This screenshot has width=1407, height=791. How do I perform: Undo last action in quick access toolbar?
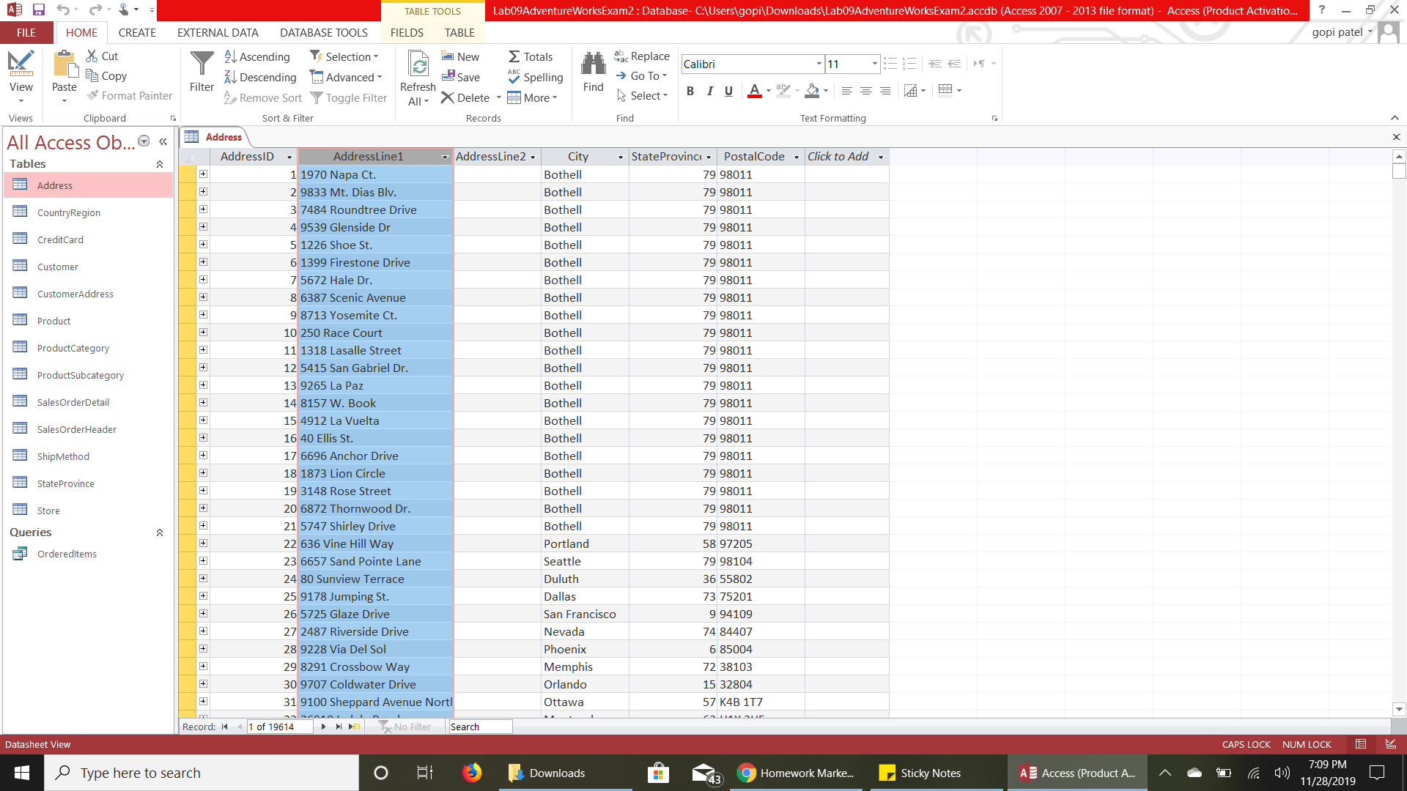63,10
